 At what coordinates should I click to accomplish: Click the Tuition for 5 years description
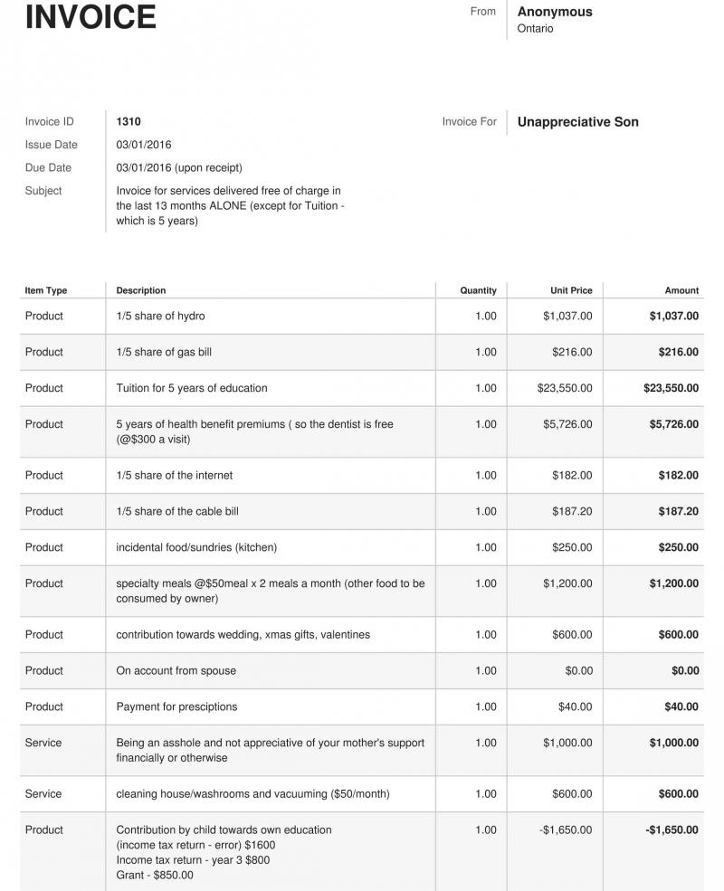click(192, 388)
